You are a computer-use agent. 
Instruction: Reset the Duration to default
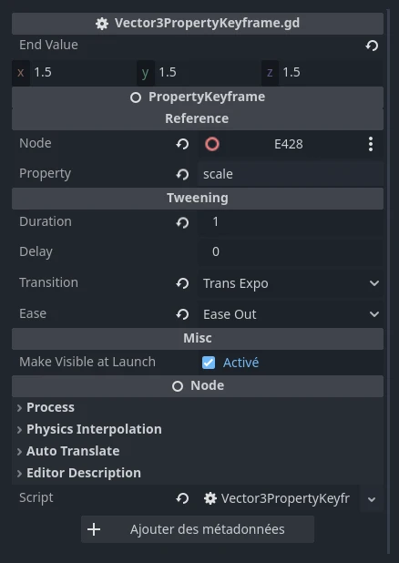click(182, 222)
